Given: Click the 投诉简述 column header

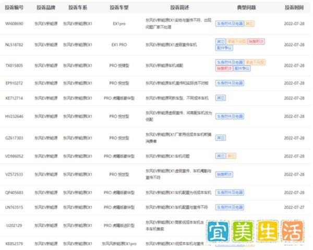Looking at the screenshot, I should pos(179,8).
